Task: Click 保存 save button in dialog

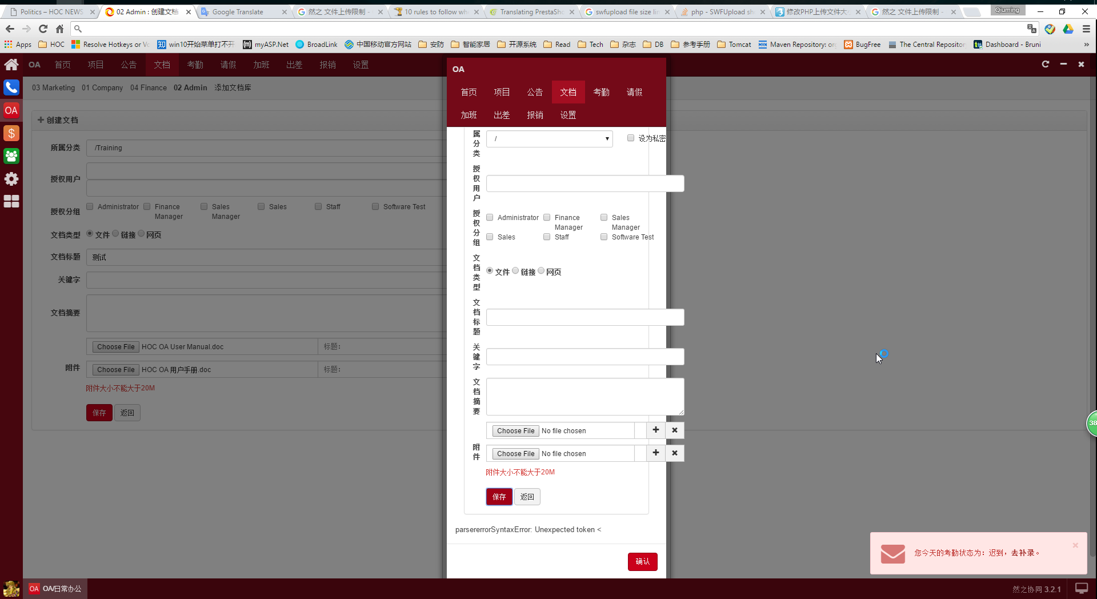Action: click(x=499, y=497)
